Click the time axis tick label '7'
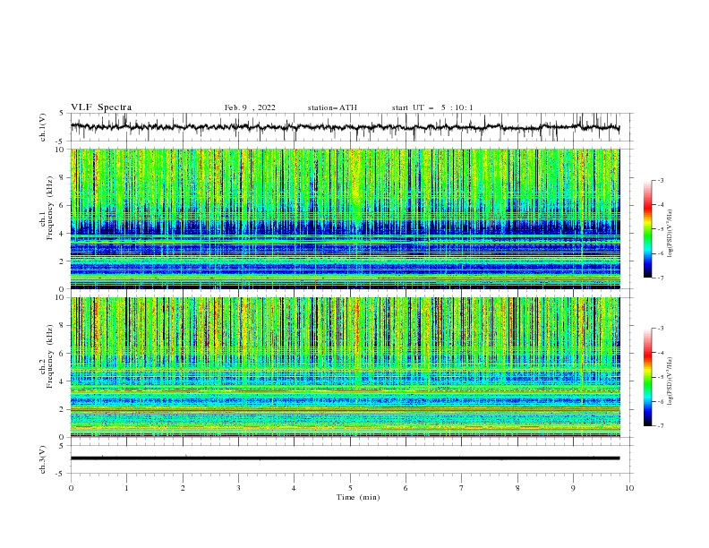709x548 pixels. [x=462, y=488]
